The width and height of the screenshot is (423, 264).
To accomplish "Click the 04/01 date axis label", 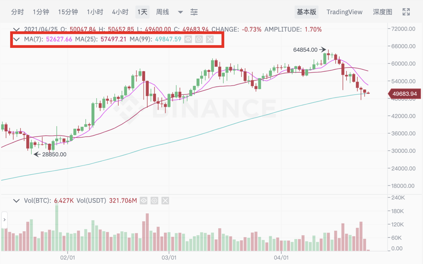I will click(x=281, y=258).
